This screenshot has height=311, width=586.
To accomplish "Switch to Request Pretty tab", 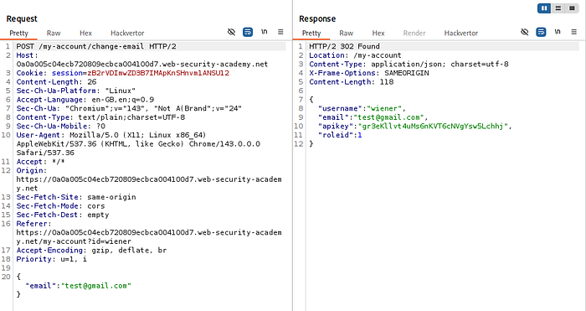I will click(18, 33).
